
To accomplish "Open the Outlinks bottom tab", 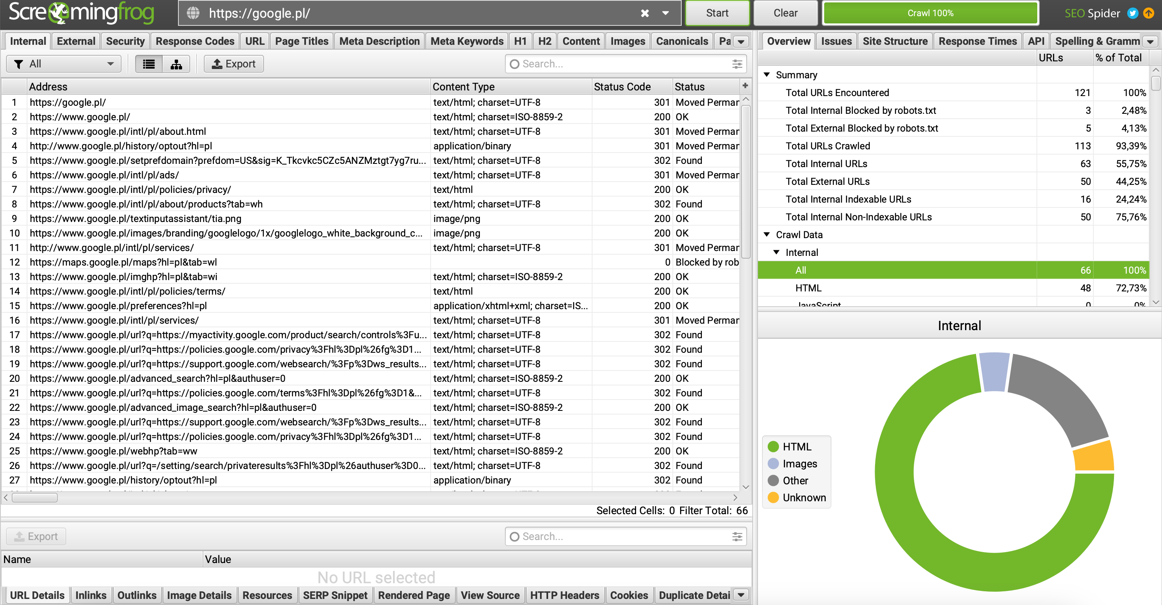I will [x=137, y=595].
